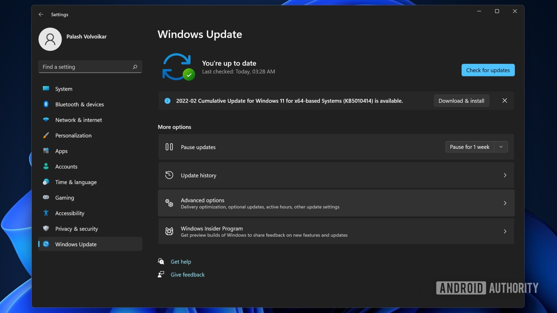
Task: Dismiss the cumulative update notification
Action: coord(504,101)
